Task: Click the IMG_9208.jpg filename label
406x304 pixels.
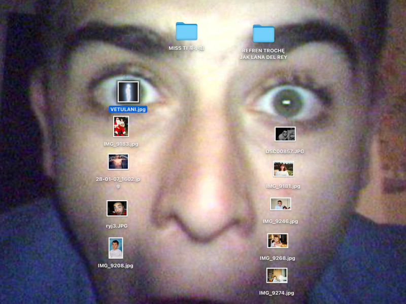Action: [x=116, y=265]
